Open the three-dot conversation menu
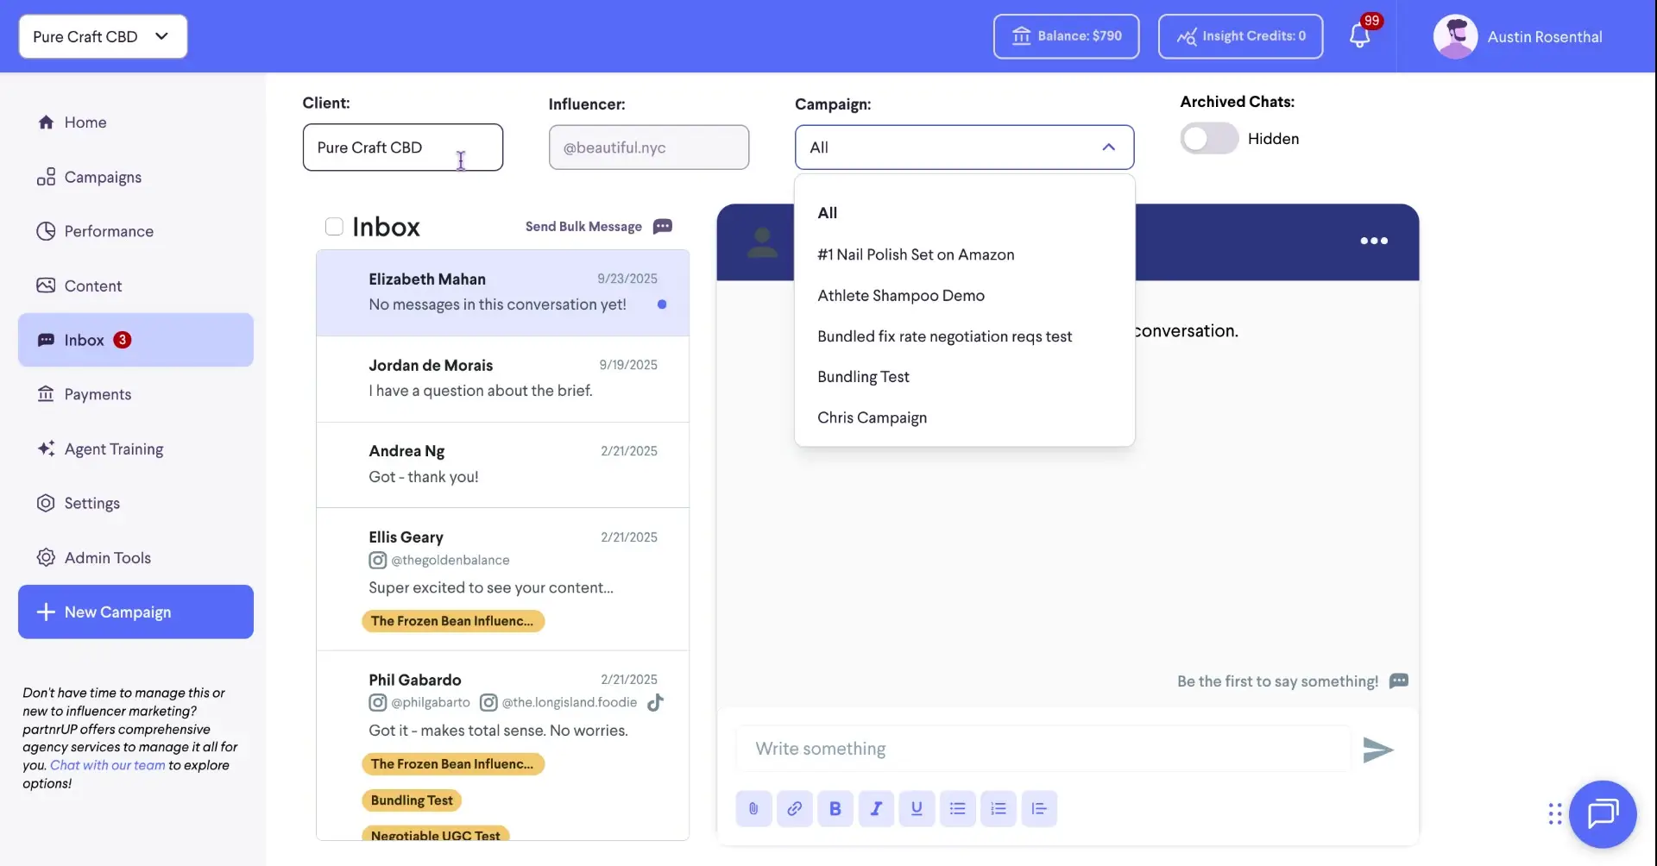This screenshot has height=866, width=1657. (x=1373, y=241)
